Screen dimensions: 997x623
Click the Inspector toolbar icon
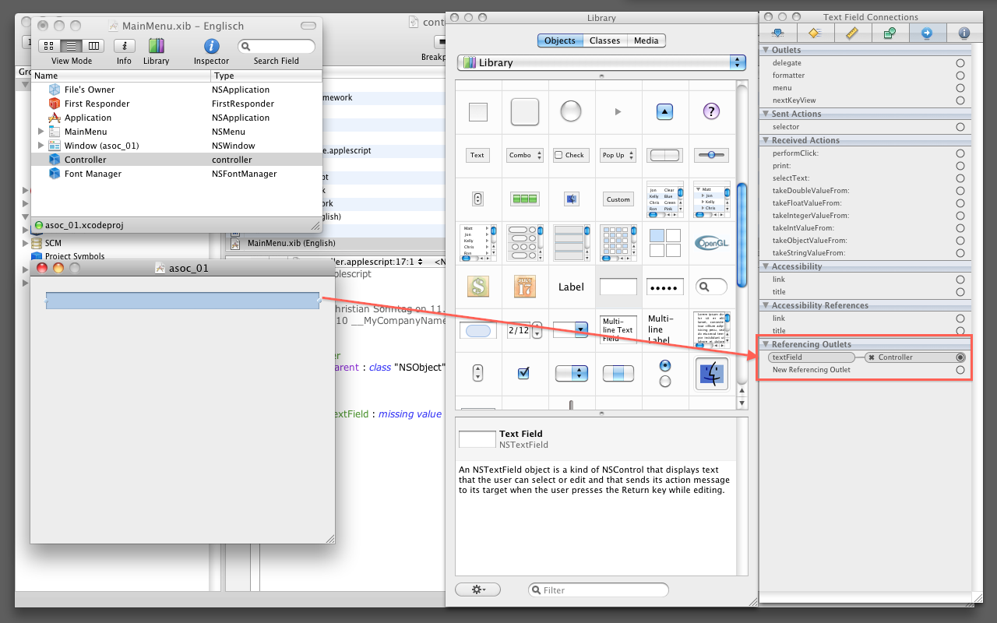211,46
